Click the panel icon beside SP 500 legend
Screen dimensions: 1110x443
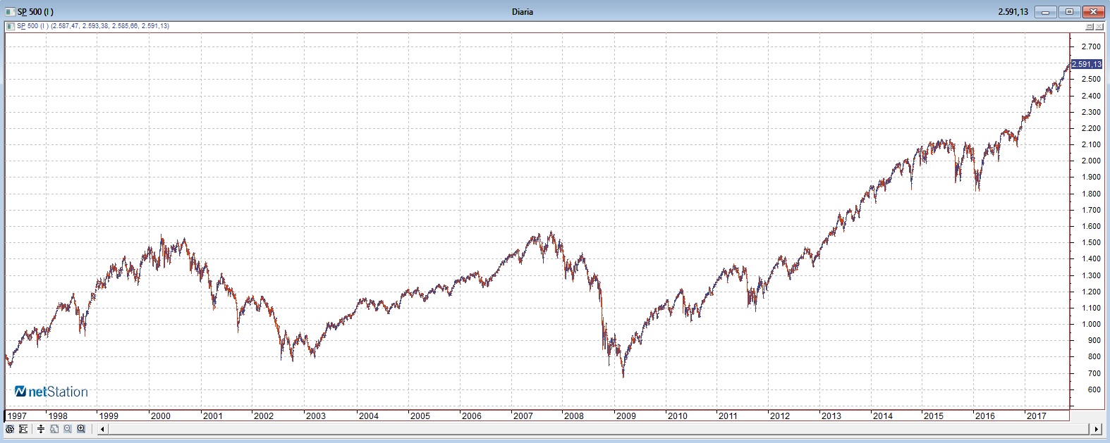click(x=10, y=26)
